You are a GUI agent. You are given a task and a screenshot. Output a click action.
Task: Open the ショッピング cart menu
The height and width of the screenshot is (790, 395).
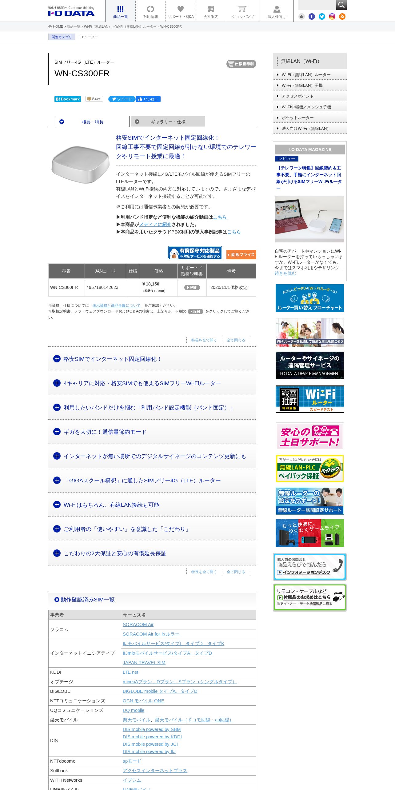[243, 11]
